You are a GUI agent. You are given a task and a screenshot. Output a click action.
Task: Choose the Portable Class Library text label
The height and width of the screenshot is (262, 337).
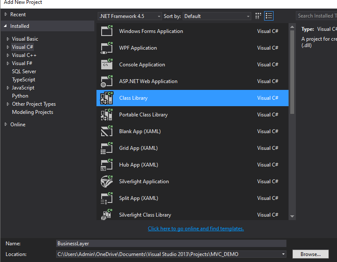(143, 115)
